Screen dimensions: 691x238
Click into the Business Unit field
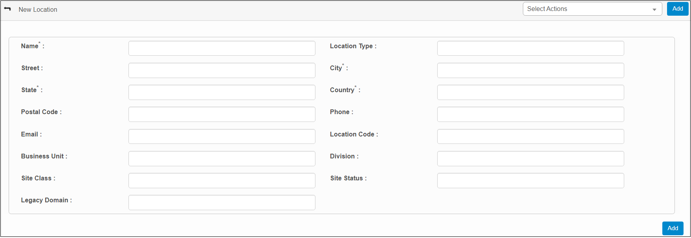pos(222,158)
